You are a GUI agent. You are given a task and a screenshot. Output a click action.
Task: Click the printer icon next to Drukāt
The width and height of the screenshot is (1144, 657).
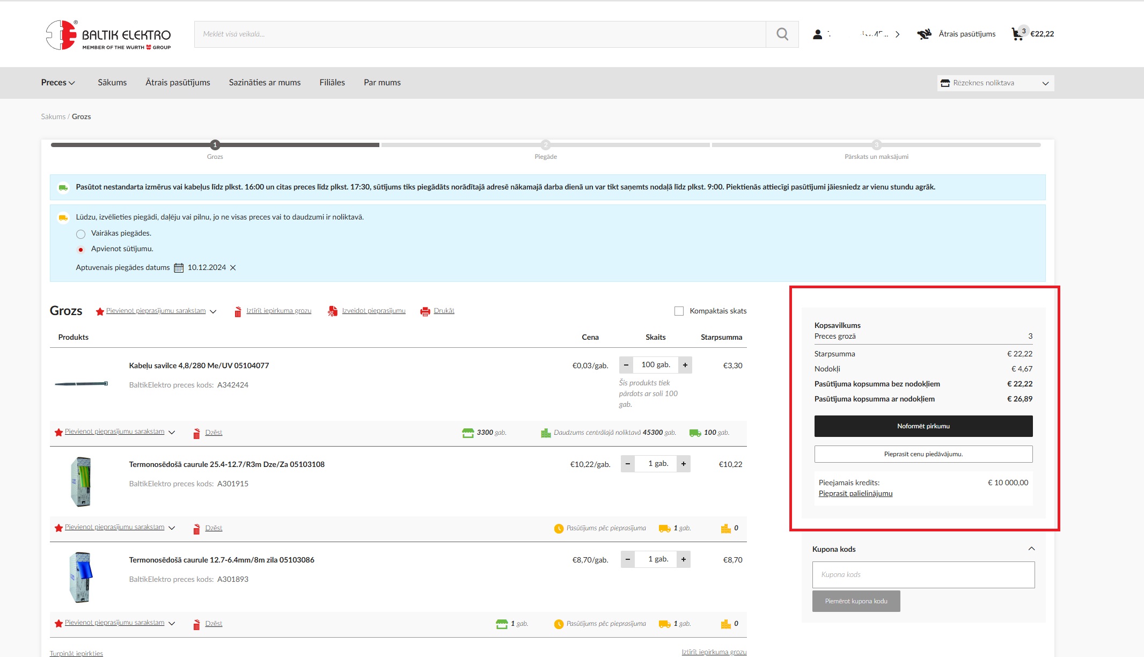point(425,311)
